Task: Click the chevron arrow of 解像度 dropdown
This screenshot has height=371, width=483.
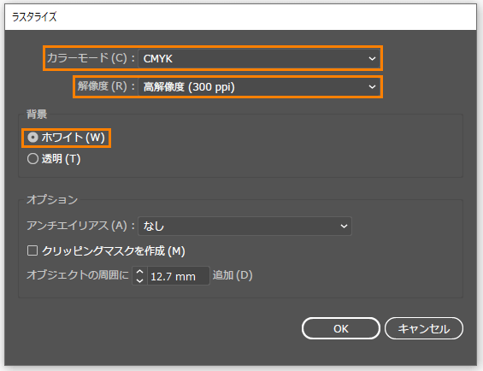Action: pyautogui.click(x=372, y=87)
